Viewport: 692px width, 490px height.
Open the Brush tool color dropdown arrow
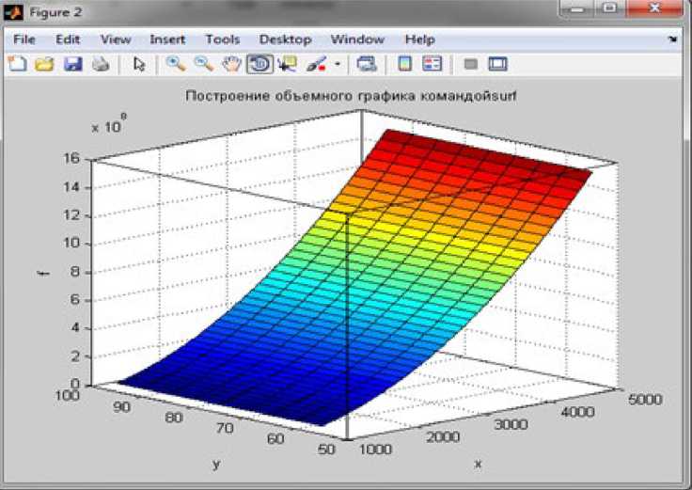[x=338, y=64]
